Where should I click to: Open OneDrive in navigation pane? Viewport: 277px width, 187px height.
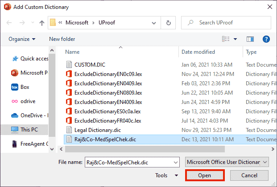click(x=30, y=115)
